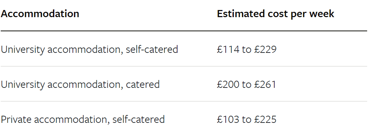Click the thick divider line under the headers

[x=184, y=31]
